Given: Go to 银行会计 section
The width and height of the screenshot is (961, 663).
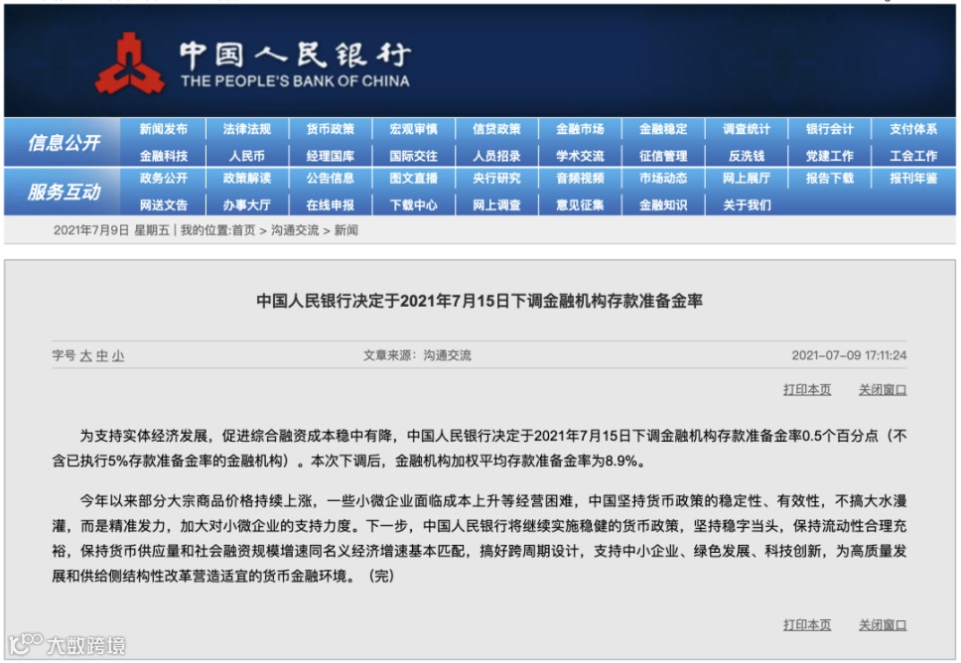Looking at the screenshot, I should (x=830, y=129).
